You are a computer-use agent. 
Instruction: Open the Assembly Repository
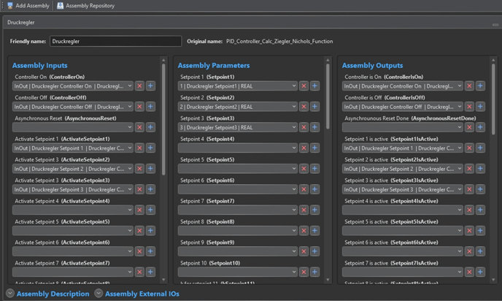(x=86, y=5)
